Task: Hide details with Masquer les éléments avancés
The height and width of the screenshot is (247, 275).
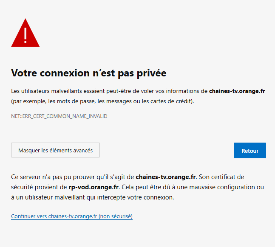Action: [x=55, y=150]
